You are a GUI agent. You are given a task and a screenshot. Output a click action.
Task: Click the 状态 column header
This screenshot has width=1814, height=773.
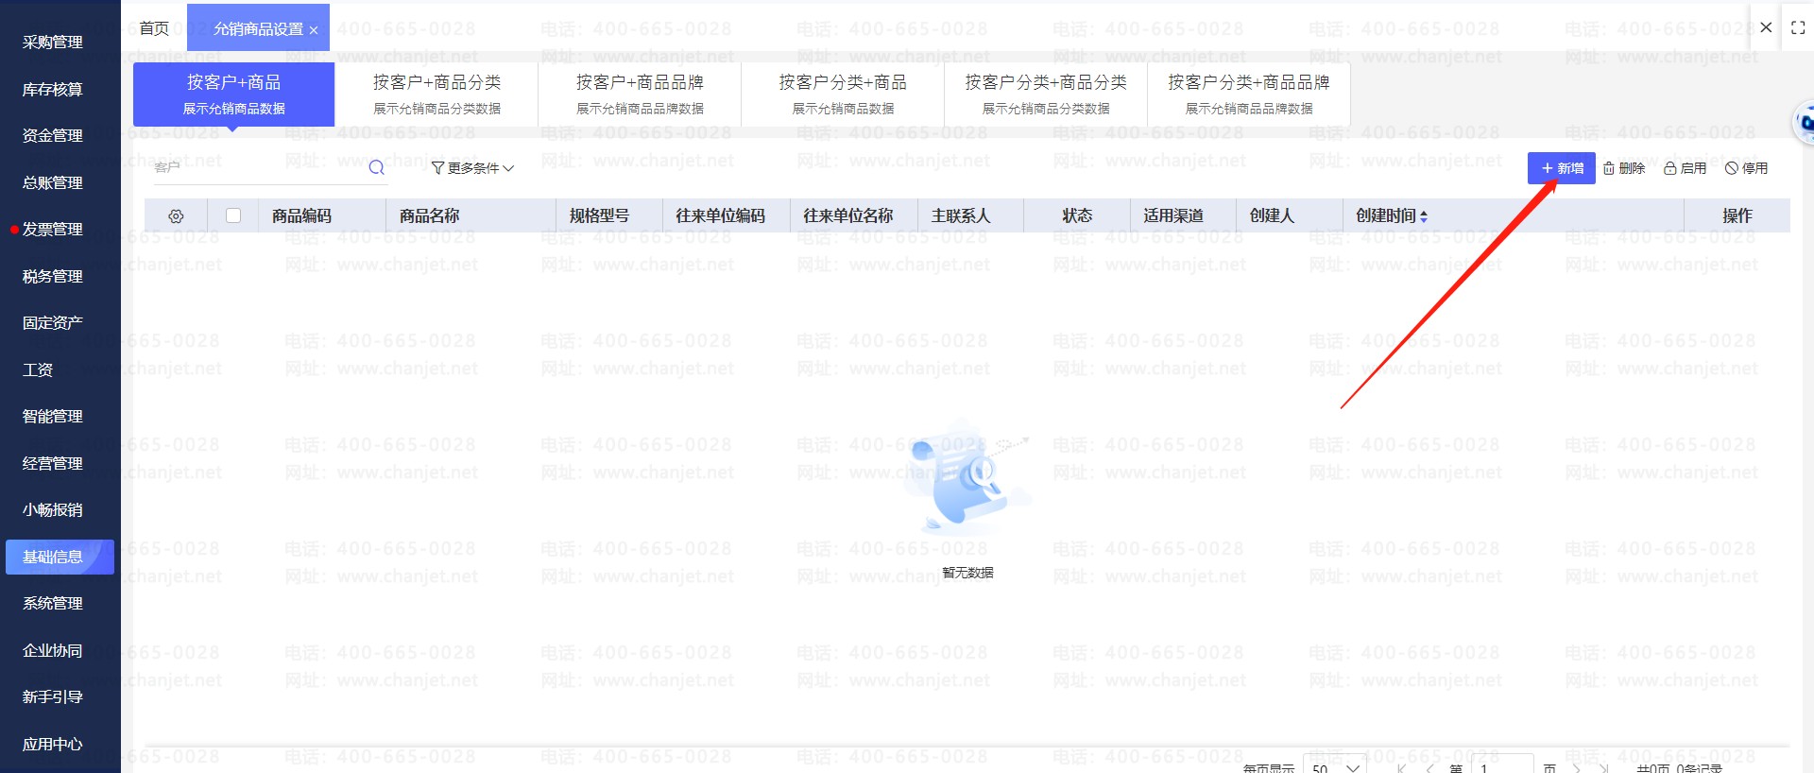(x=1077, y=215)
